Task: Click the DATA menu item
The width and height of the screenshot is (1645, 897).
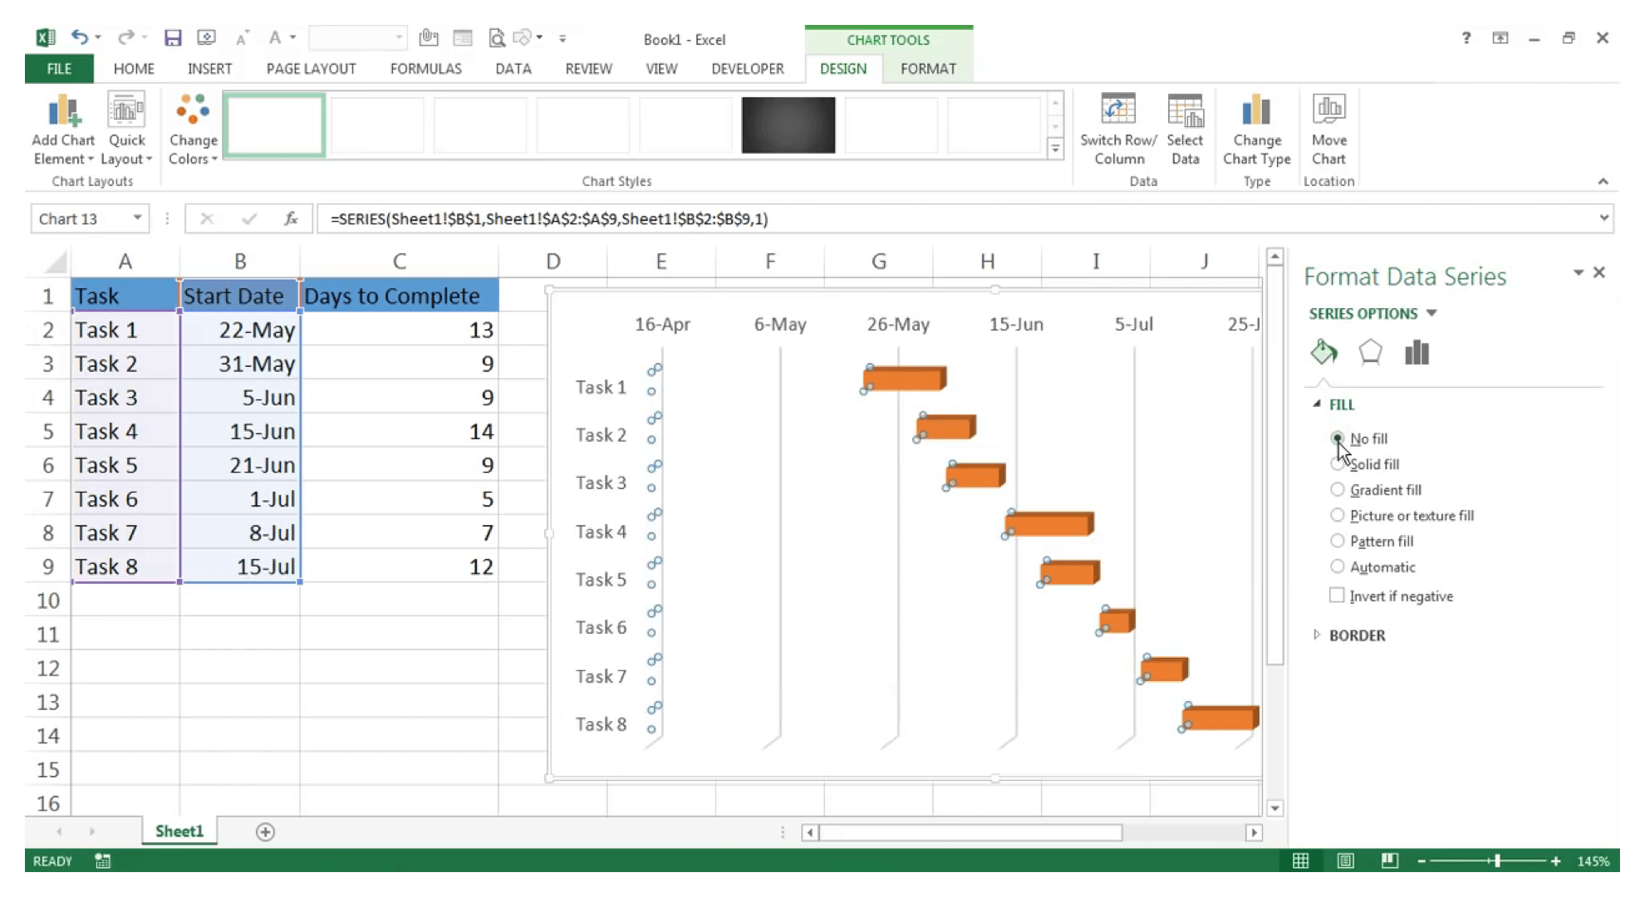Action: tap(513, 68)
